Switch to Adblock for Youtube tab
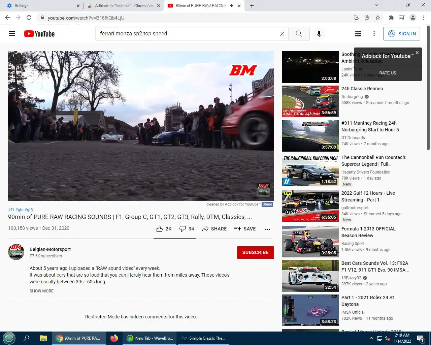The image size is (431, 345). (x=121, y=6)
